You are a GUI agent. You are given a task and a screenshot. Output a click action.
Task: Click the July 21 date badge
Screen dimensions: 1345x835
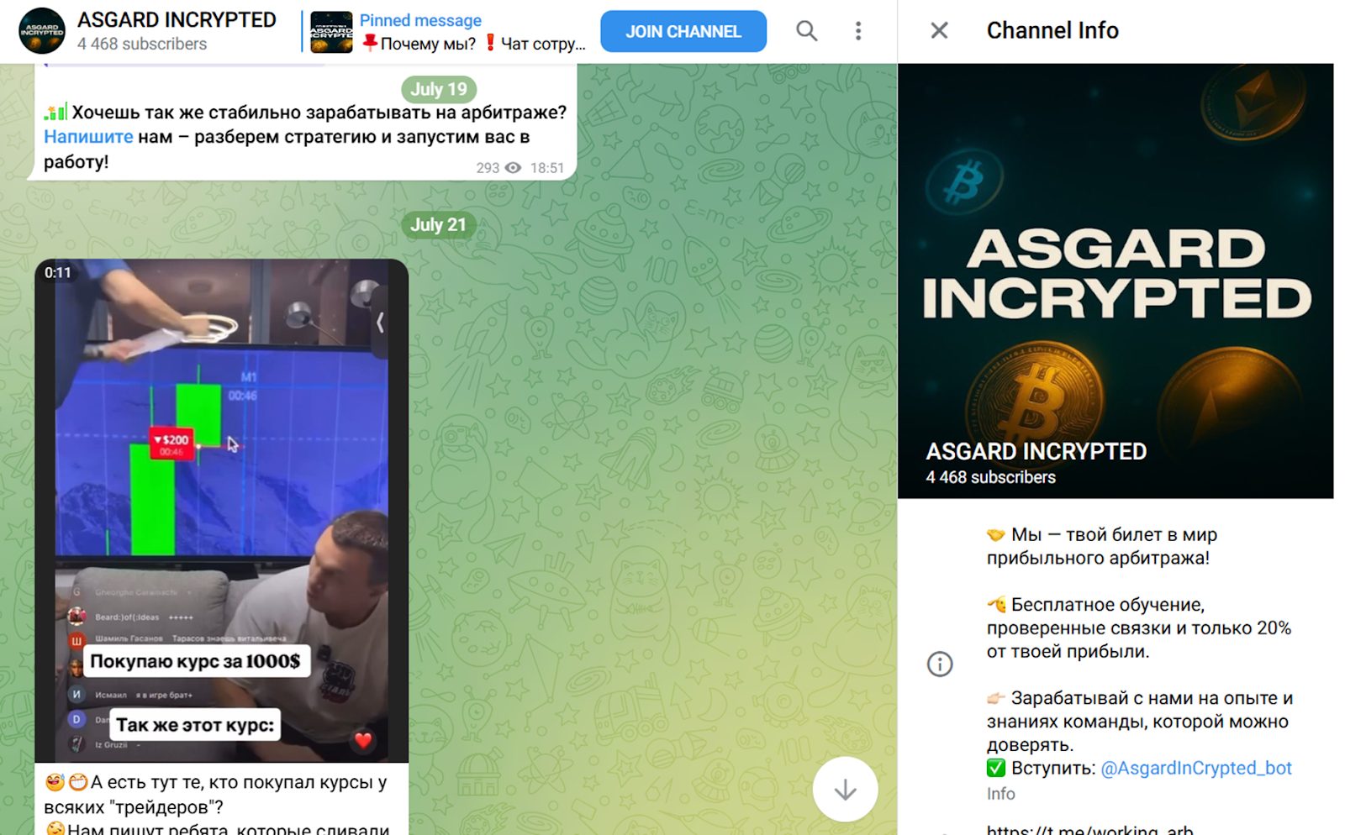coord(438,225)
